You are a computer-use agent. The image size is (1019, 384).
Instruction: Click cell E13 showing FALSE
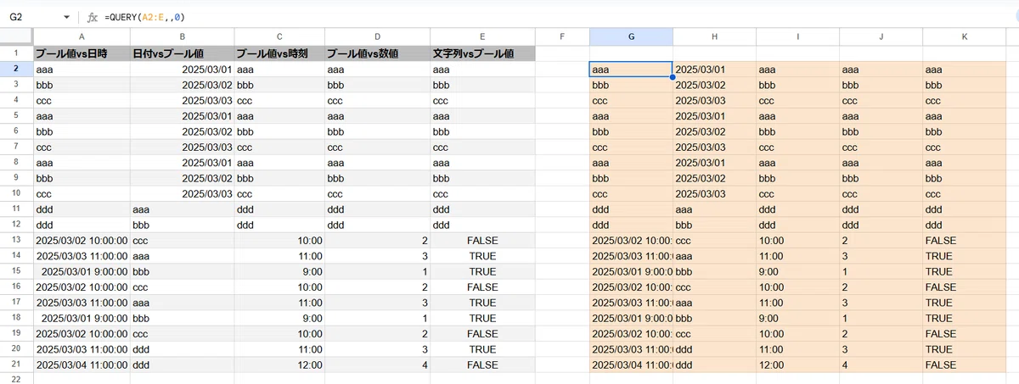pos(482,240)
